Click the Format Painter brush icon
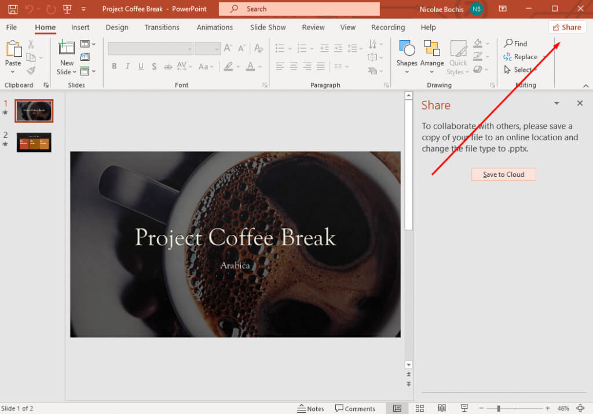 coord(31,70)
